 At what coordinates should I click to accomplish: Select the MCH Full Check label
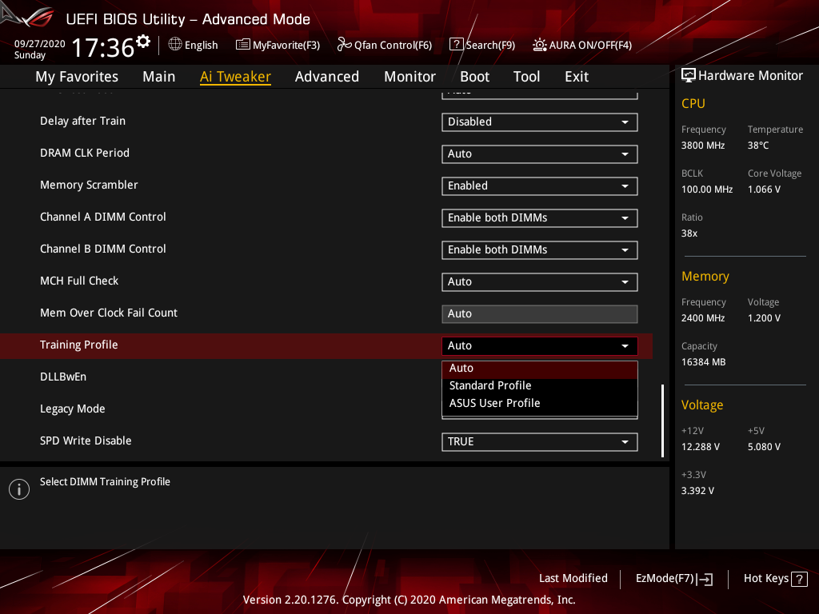click(x=79, y=281)
